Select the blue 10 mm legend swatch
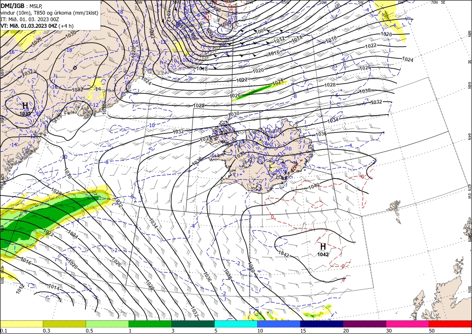Image resolution: width=472 pixels, height=334 pixels. (x=279, y=324)
